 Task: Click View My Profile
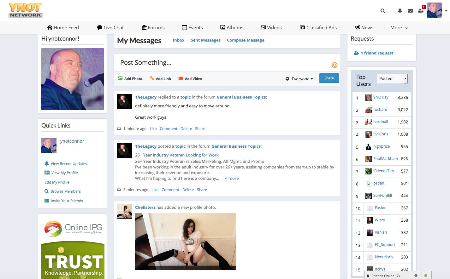[61, 173]
